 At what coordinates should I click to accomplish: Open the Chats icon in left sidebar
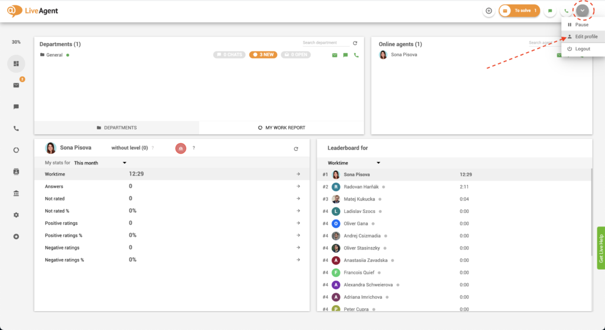pyautogui.click(x=16, y=107)
